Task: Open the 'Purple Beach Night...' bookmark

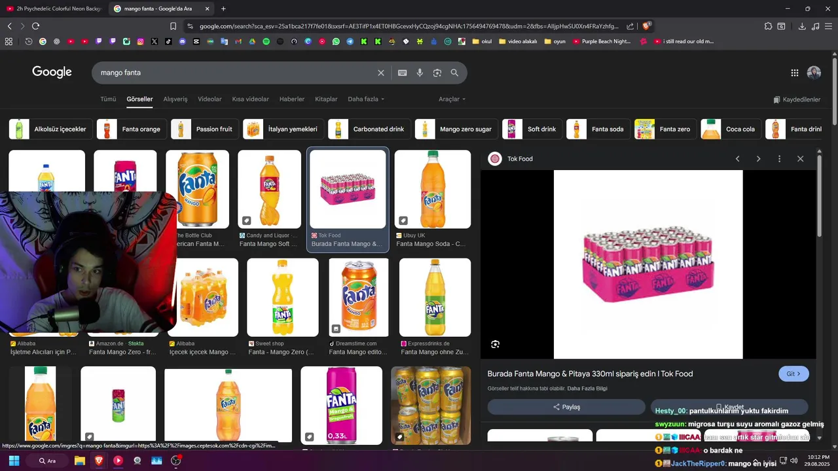Action: tap(601, 41)
